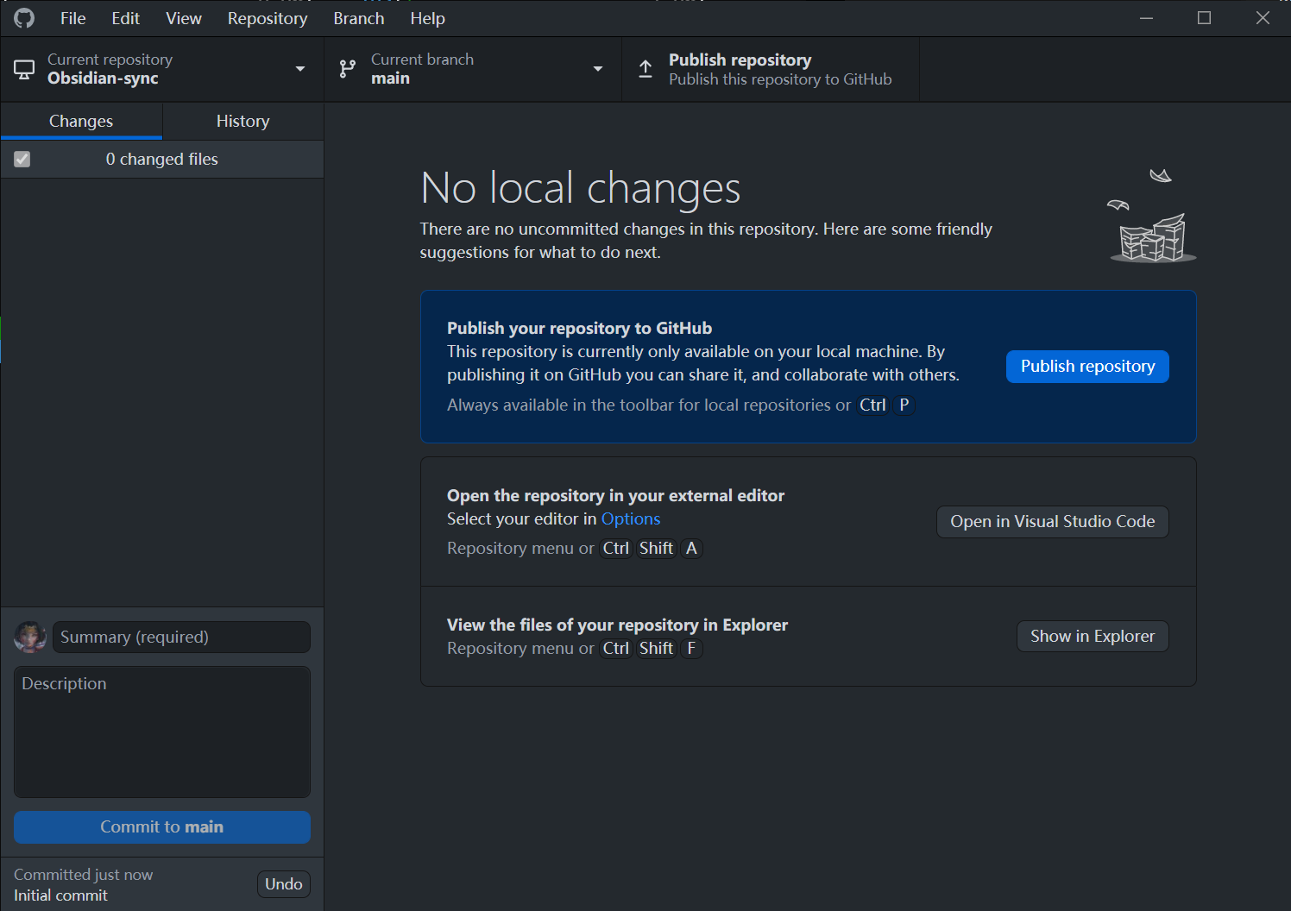Click the user avatar beside the Summary field
The width and height of the screenshot is (1291, 911).
click(30, 638)
